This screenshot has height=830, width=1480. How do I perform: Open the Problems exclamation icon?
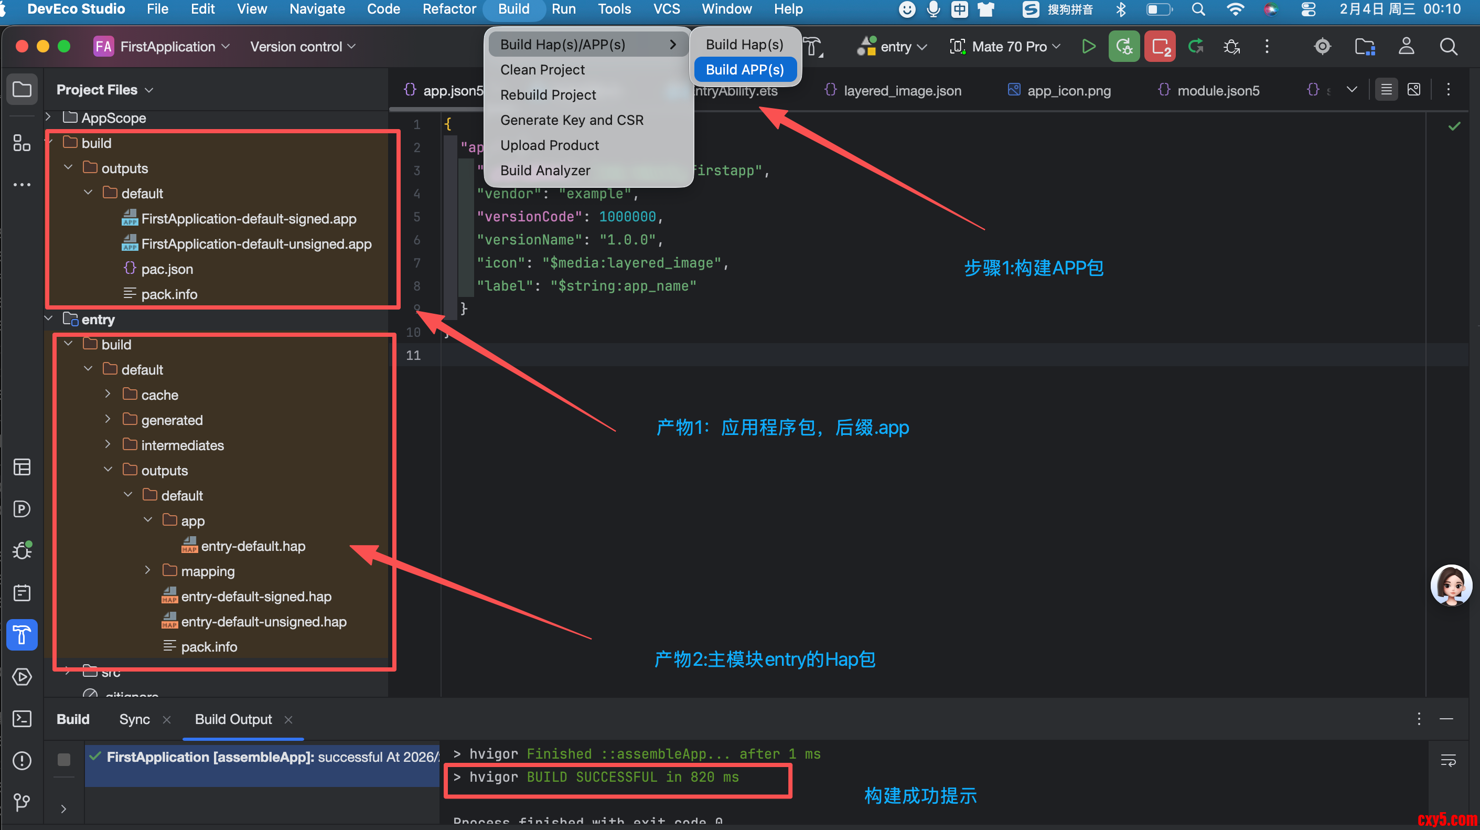[22, 760]
